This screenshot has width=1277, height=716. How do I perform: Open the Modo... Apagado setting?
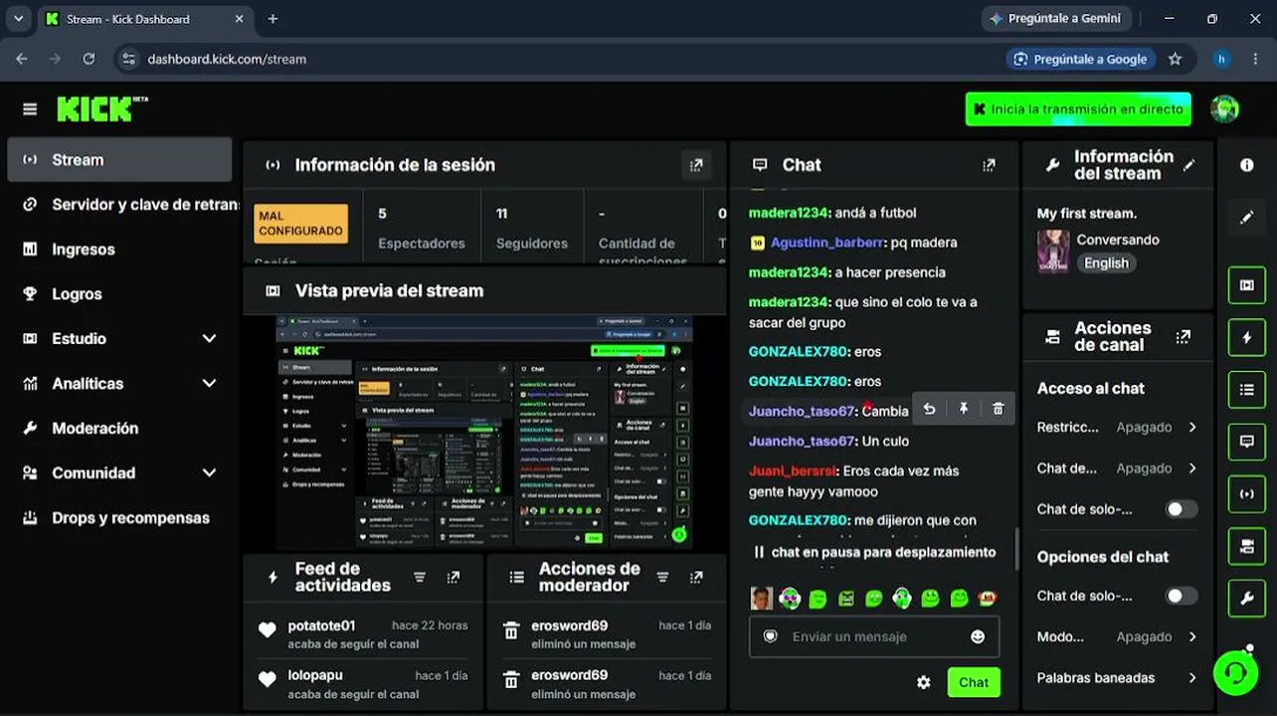pos(1117,636)
